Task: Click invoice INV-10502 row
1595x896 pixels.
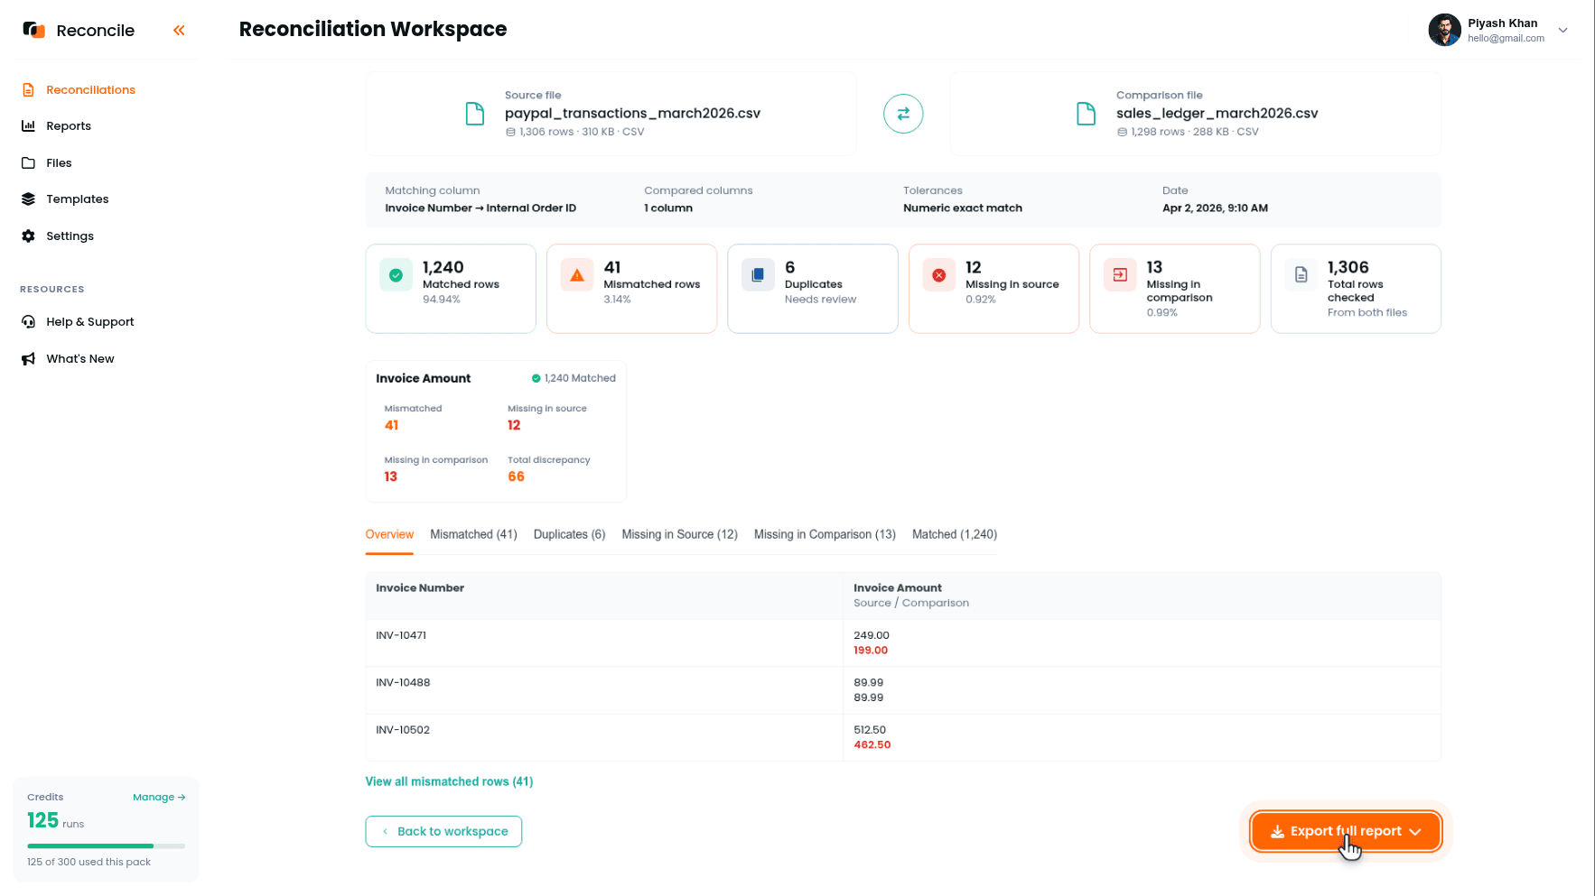Action: [x=903, y=737]
